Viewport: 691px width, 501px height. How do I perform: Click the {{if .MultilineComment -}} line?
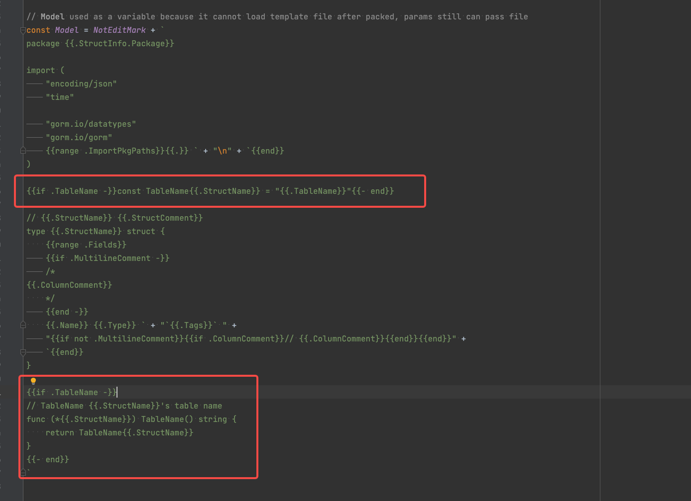[108, 258]
